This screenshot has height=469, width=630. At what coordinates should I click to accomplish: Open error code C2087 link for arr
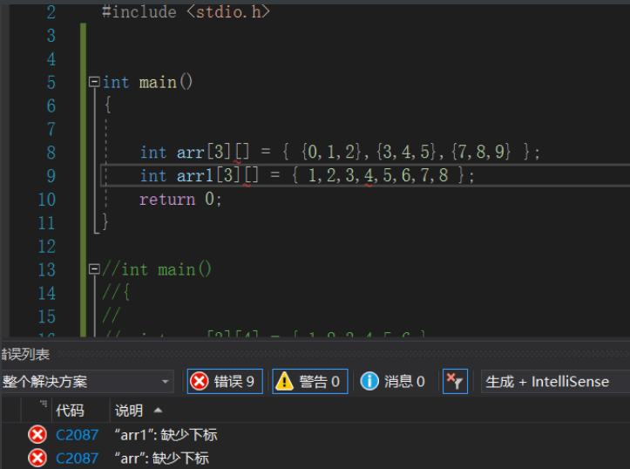(x=78, y=459)
